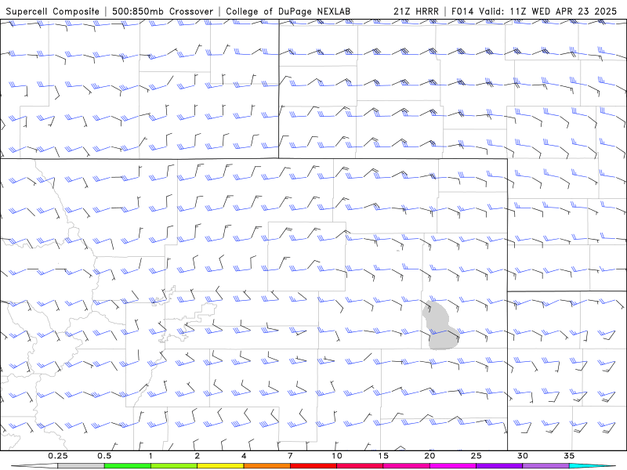Click the yellow legend swatch between 2 and 4
The image size is (627, 470).
[220, 466]
